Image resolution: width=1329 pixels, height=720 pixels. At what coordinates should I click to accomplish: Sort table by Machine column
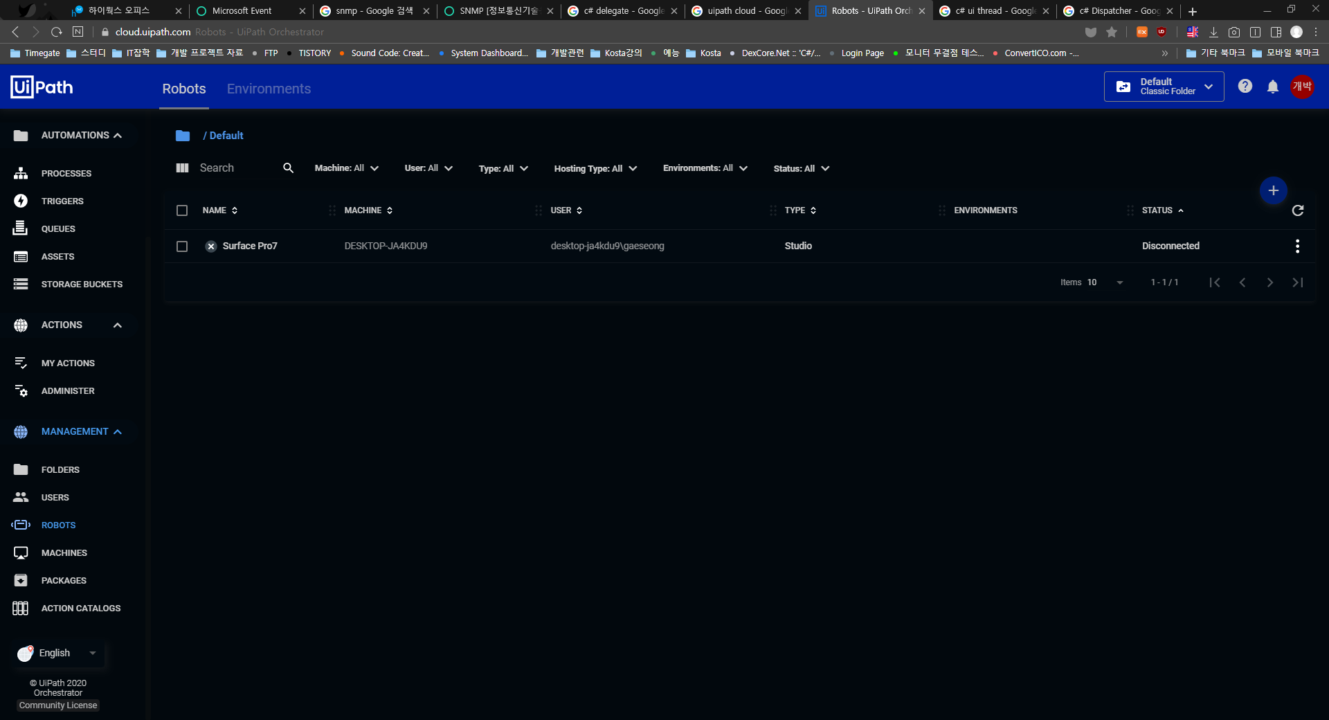[x=369, y=210]
